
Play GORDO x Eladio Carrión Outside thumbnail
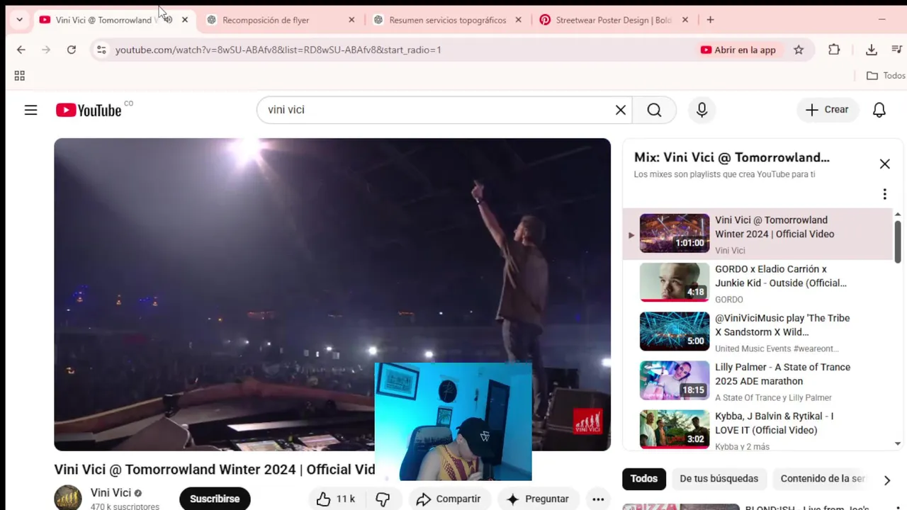tap(674, 282)
